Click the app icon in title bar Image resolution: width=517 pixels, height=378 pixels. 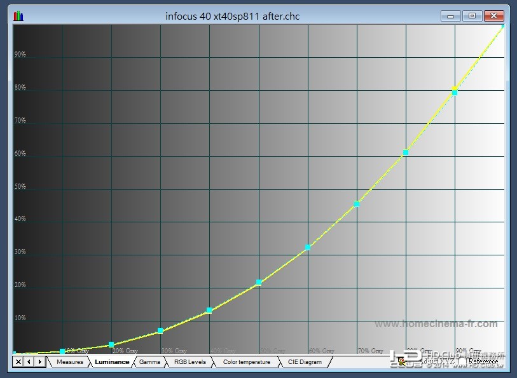[x=18, y=16]
